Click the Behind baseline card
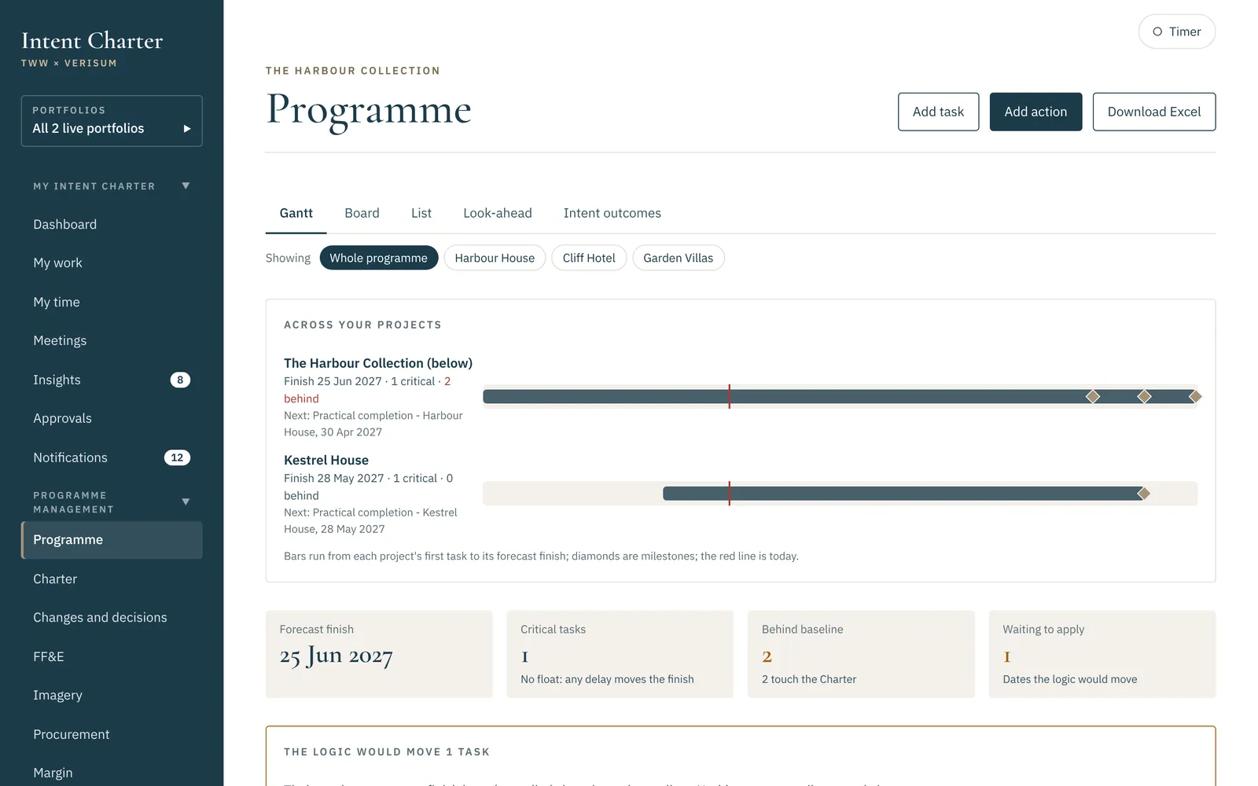 [861, 654]
